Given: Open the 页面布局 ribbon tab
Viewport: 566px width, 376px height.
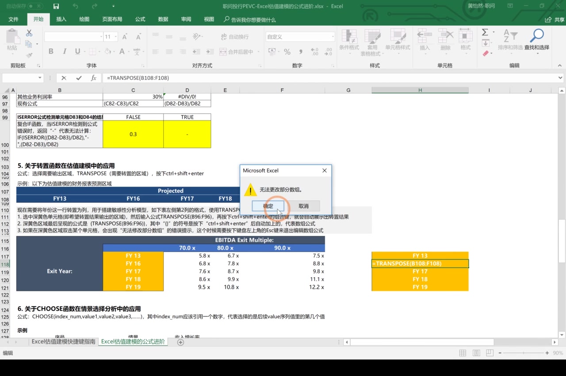Looking at the screenshot, I should (112, 19).
